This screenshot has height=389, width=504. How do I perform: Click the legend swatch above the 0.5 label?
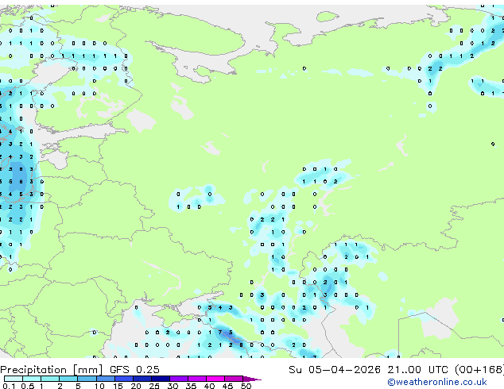pos(32,379)
